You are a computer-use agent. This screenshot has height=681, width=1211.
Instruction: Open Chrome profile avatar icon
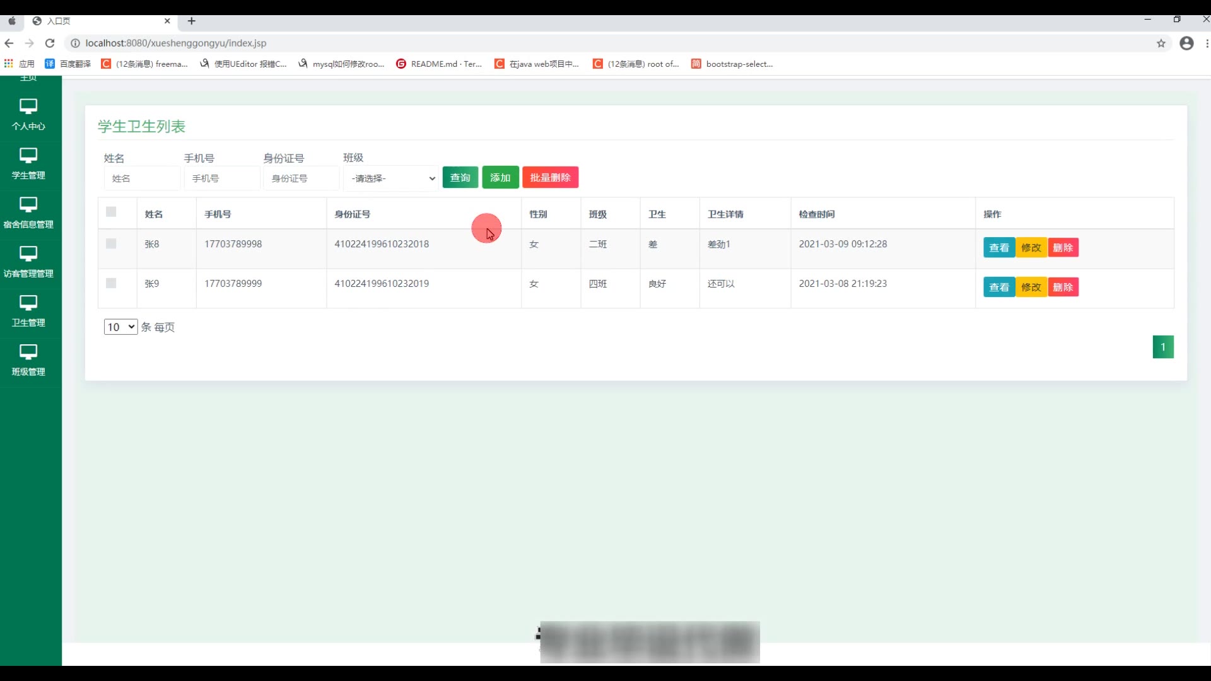1186,43
